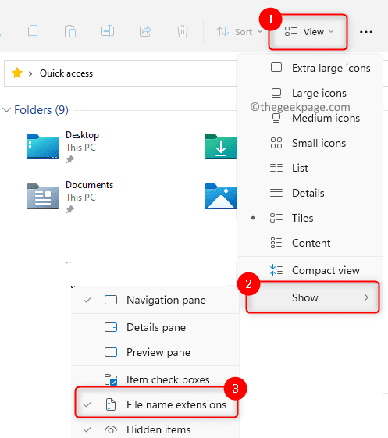Click the Pictures folder icon

click(x=220, y=197)
